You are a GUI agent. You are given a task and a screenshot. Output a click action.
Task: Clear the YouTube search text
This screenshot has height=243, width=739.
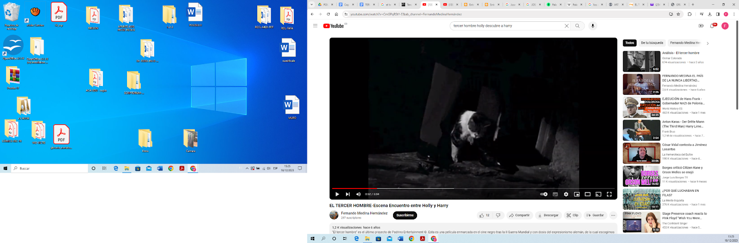567,26
